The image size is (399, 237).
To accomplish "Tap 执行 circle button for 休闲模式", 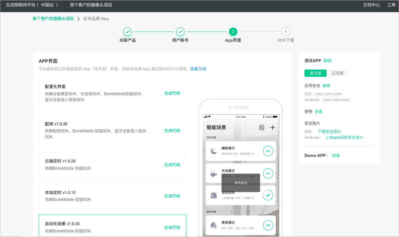I will 268,173.
